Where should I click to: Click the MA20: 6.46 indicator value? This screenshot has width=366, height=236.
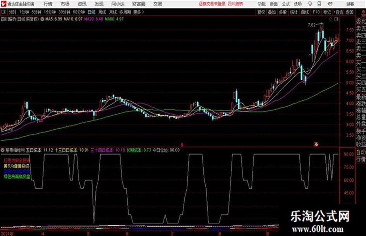94,19
